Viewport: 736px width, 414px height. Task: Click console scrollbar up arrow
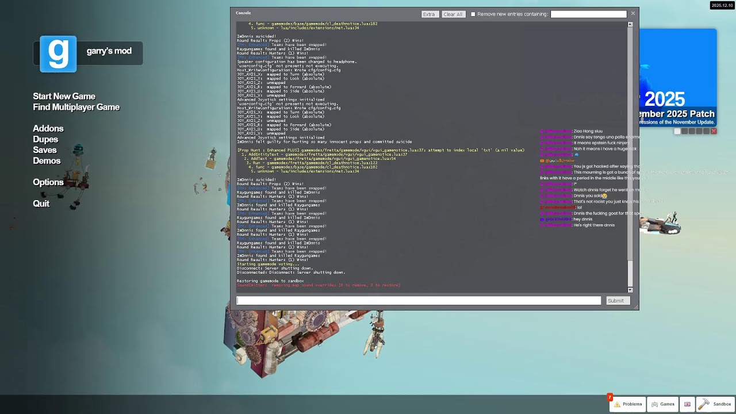click(630, 24)
